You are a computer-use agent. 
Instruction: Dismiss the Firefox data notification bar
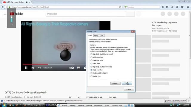tap(189, 101)
